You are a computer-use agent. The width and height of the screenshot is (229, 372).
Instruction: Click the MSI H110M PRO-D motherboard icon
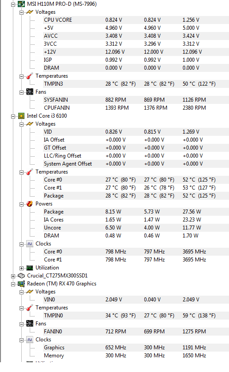pos(21,4)
